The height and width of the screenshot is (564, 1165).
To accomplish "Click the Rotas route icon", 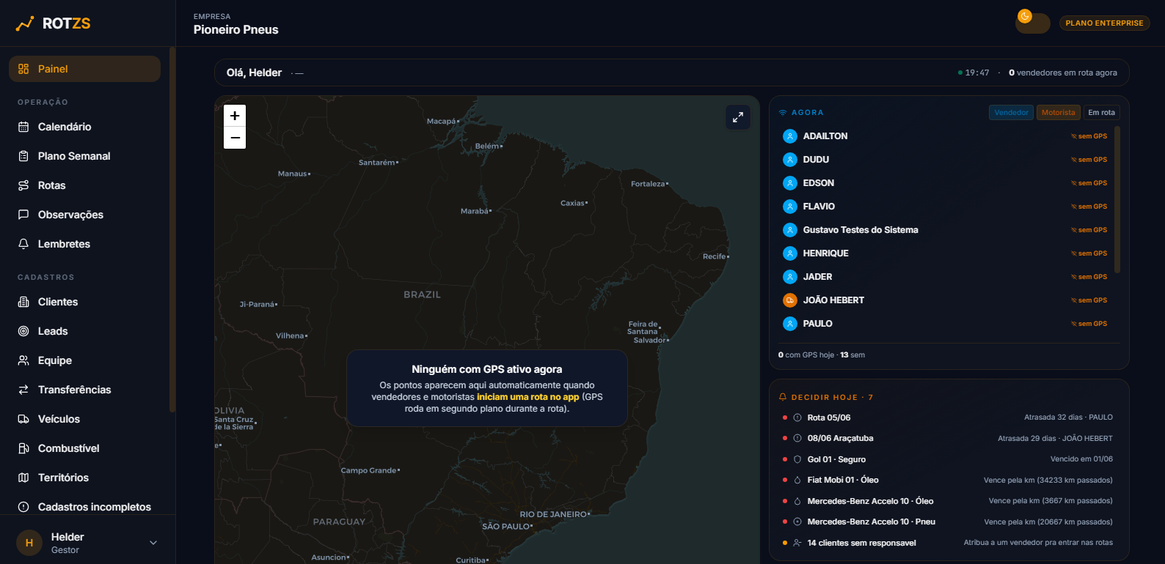I will (x=23, y=185).
